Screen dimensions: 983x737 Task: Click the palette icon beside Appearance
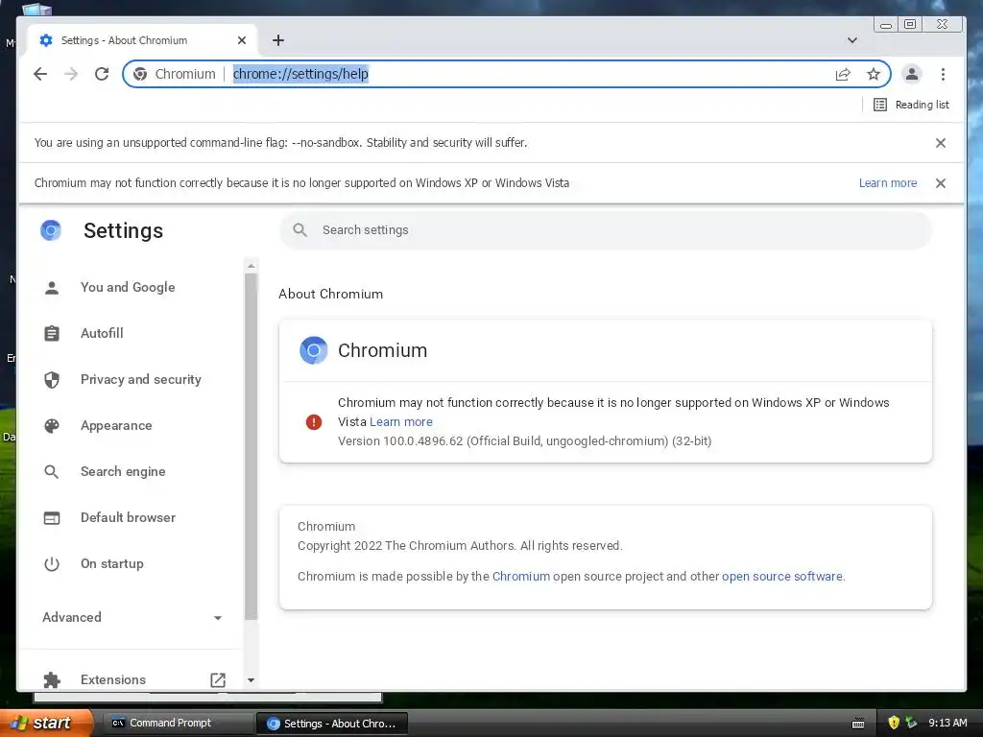click(x=52, y=425)
